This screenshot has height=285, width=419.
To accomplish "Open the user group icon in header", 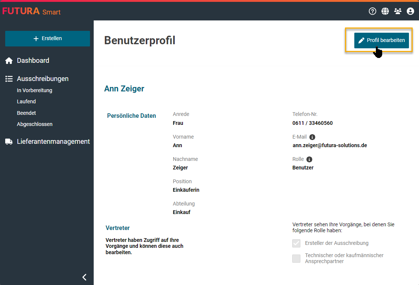I will [398, 11].
